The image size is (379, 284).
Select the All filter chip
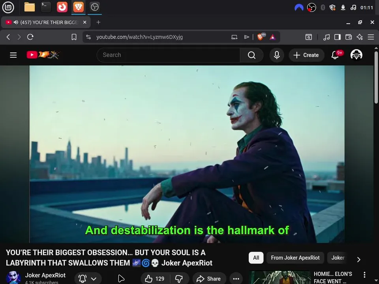click(x=256, y=258)
